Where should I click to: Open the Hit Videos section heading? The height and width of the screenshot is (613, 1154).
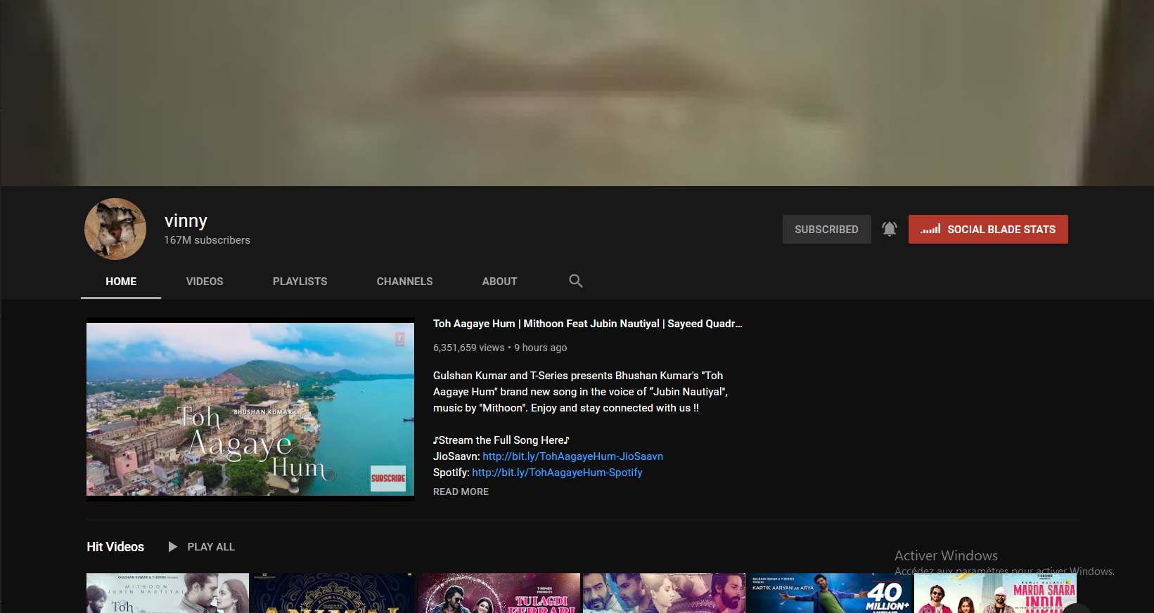(115, 546)
